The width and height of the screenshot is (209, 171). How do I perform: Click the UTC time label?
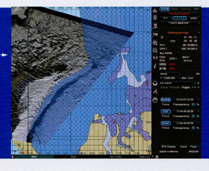(173, 41)
